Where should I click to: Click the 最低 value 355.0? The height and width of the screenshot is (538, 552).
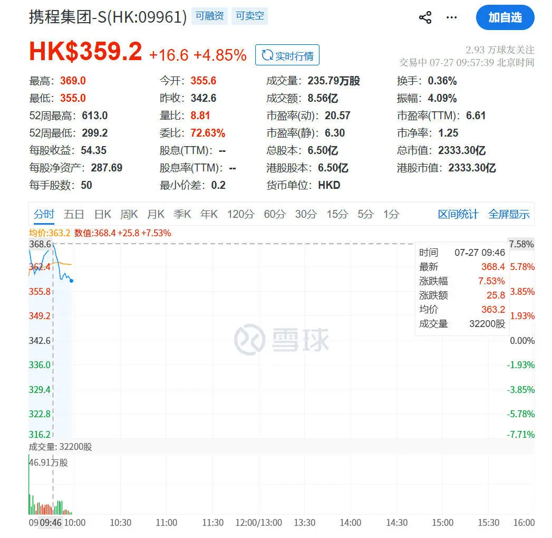pyautogui.click(x=73, y=98)
